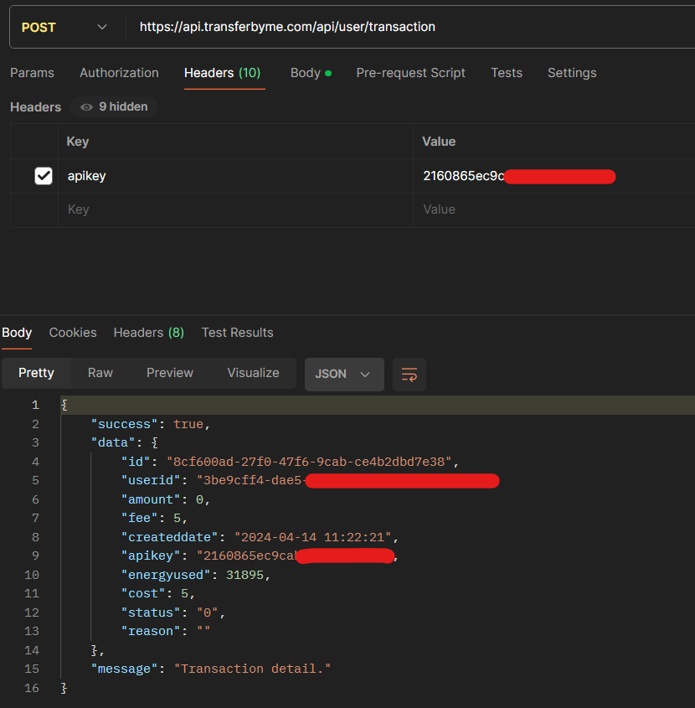Toggle the apikey header checkbox
695x708 pixels.
[x=44, y=176]
